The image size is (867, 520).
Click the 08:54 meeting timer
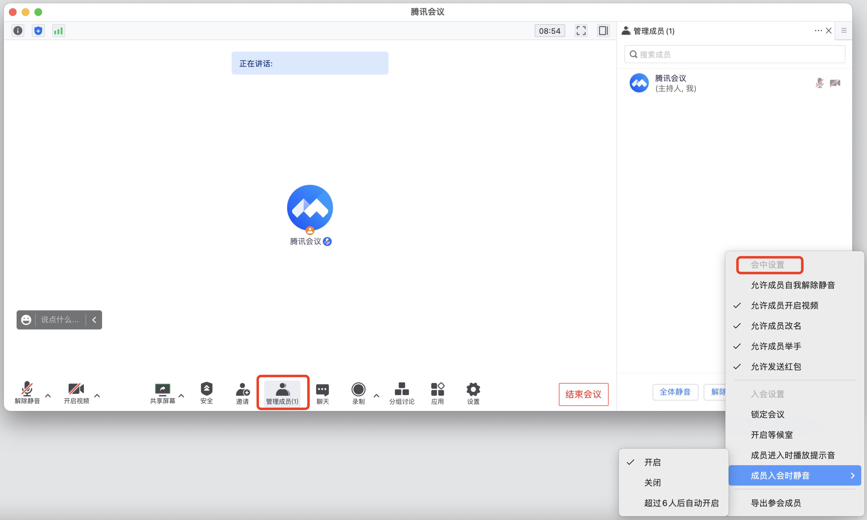[x=550, y=31]
